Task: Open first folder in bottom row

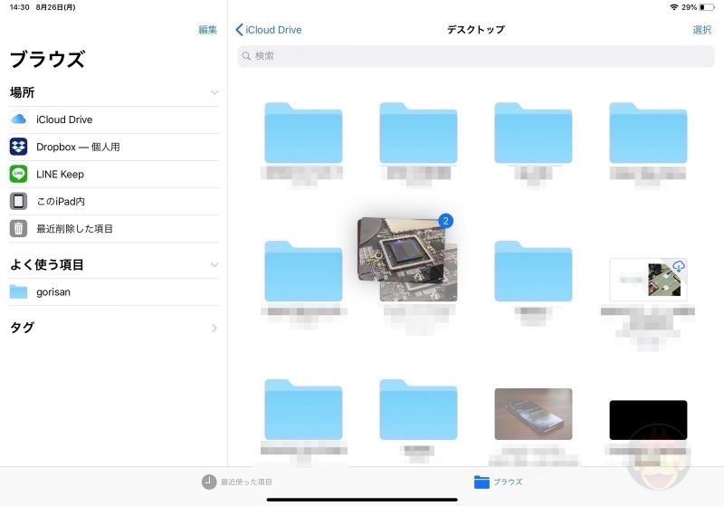Action: (303, 410)
